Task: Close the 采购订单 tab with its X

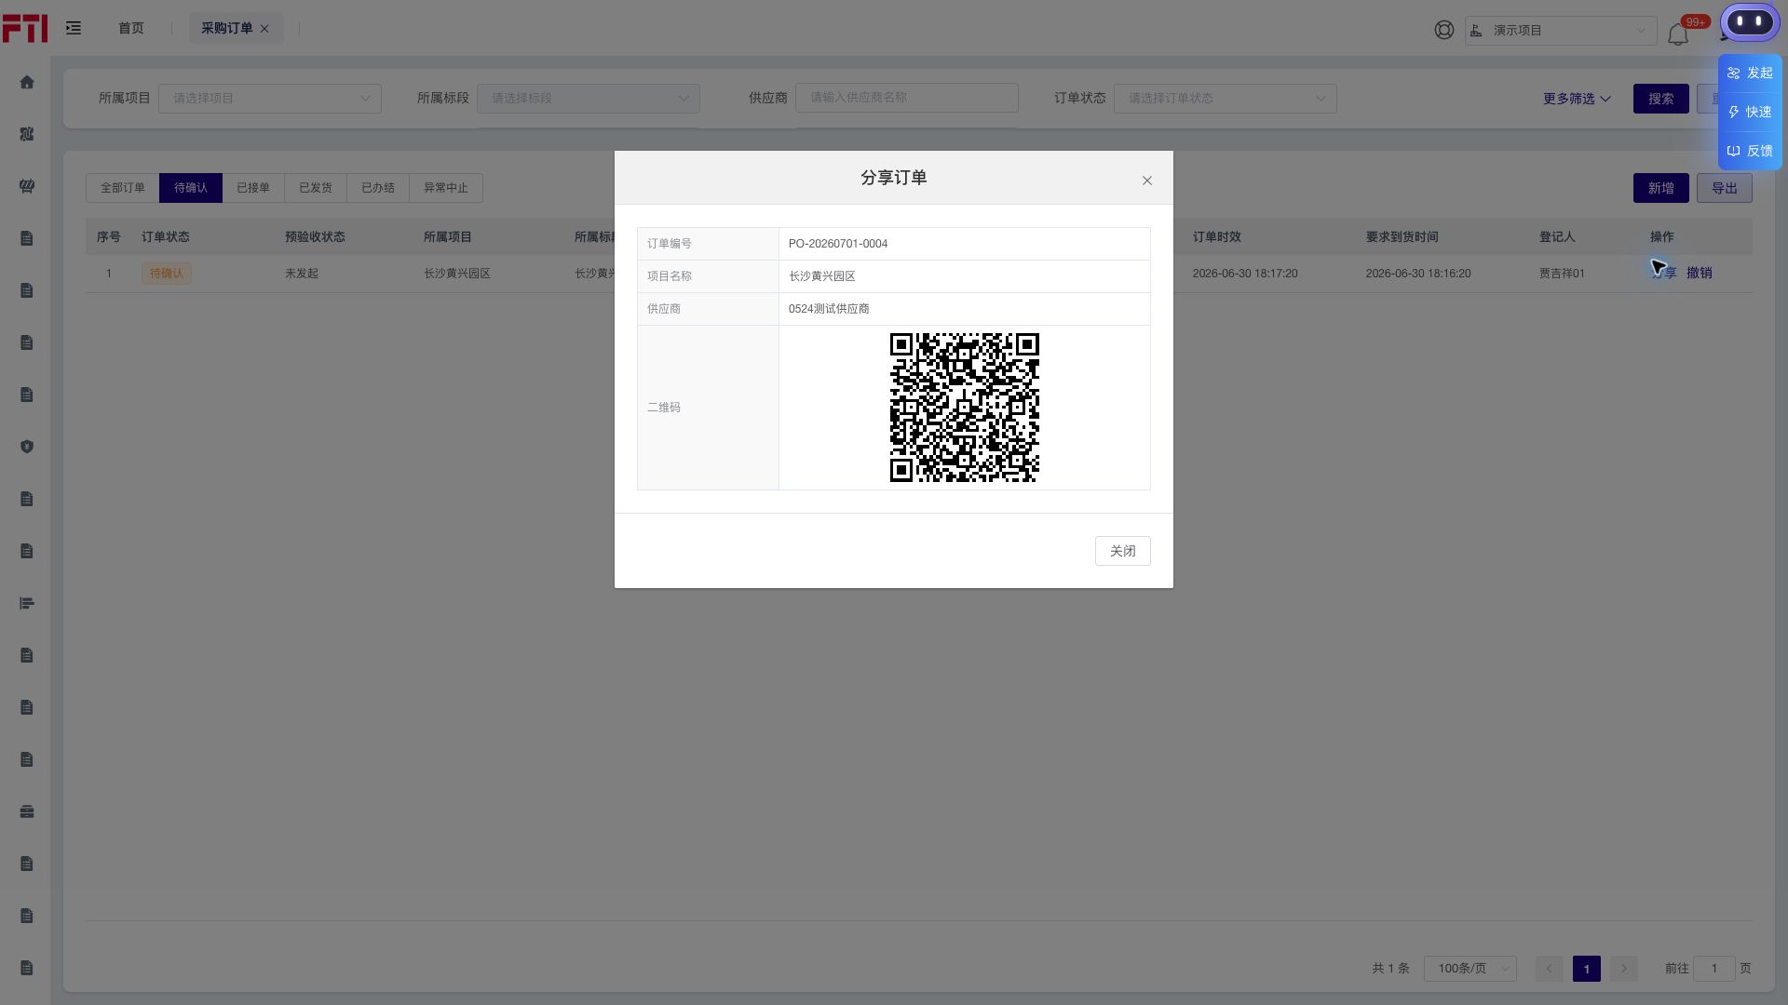Action: pyautogui.click(x=264, y=29)
